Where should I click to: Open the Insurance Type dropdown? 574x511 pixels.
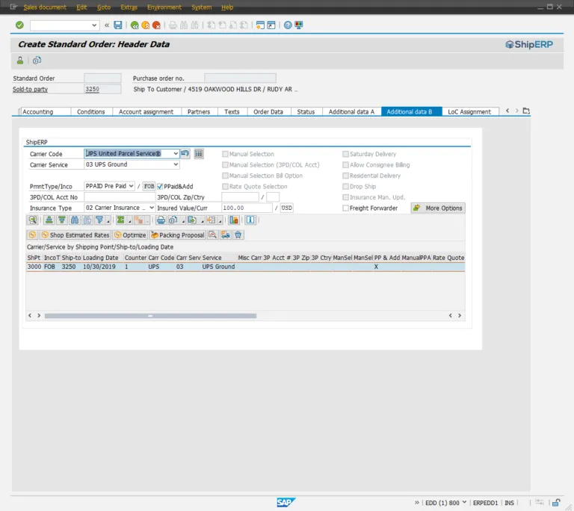[152, 208]
